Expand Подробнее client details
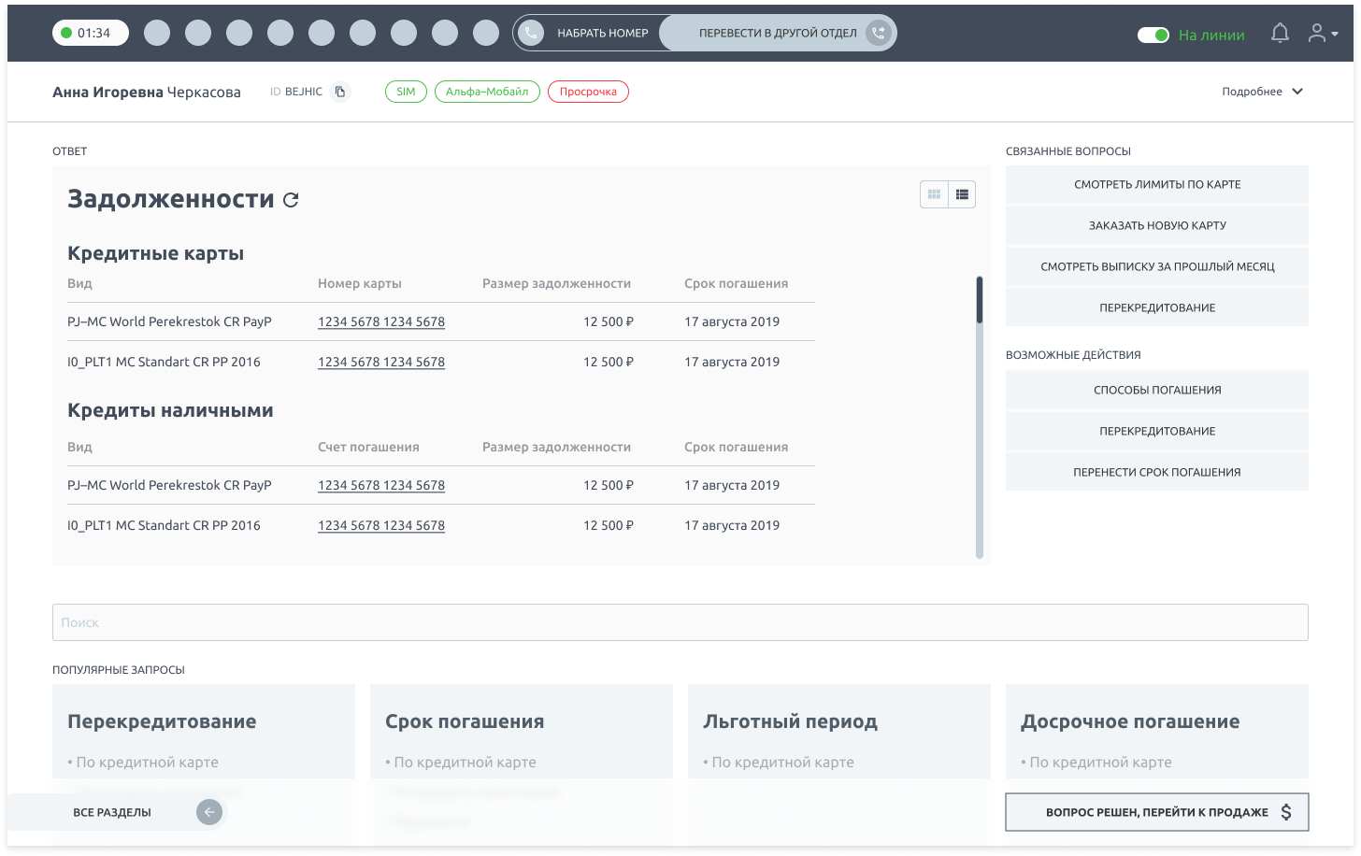Image resolution: width=1361 pixels, height=856 pixels. point(1262,92)
